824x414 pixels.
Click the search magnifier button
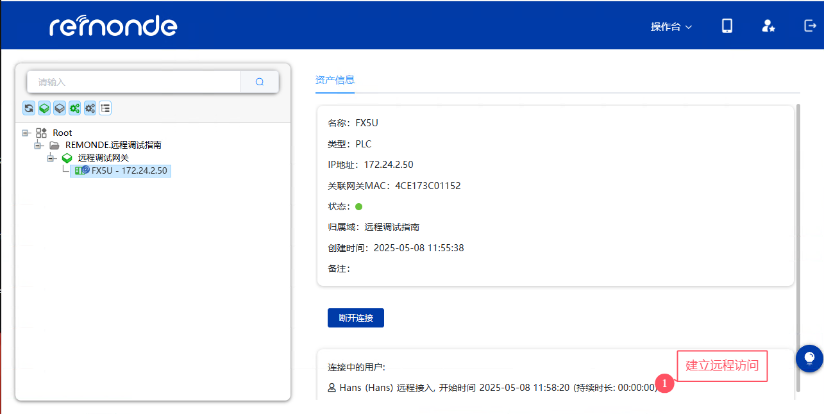[x=260, y=82]
